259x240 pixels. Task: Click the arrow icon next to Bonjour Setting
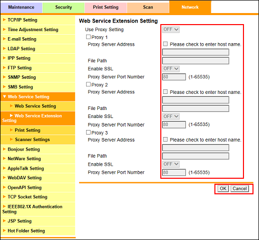click(5, 149)
